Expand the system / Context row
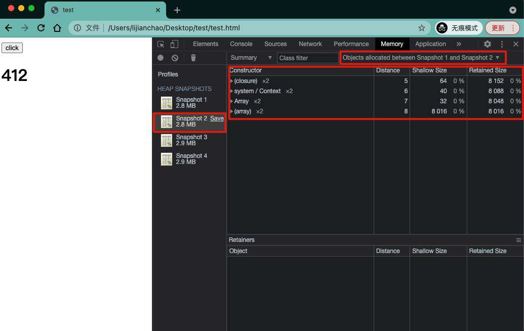Image resolution: width=524 pixels, height=331 pixels. [x=231, y=91]
